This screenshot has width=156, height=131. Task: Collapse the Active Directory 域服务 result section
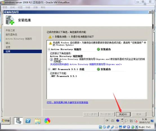click(49, 49)
